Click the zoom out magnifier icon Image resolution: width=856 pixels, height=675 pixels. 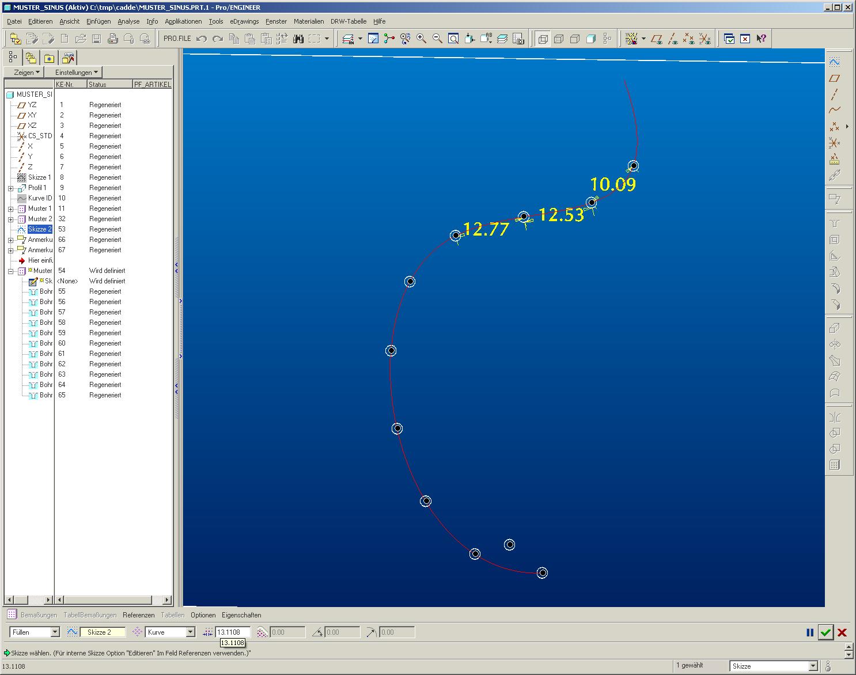[x=437, y=39]
